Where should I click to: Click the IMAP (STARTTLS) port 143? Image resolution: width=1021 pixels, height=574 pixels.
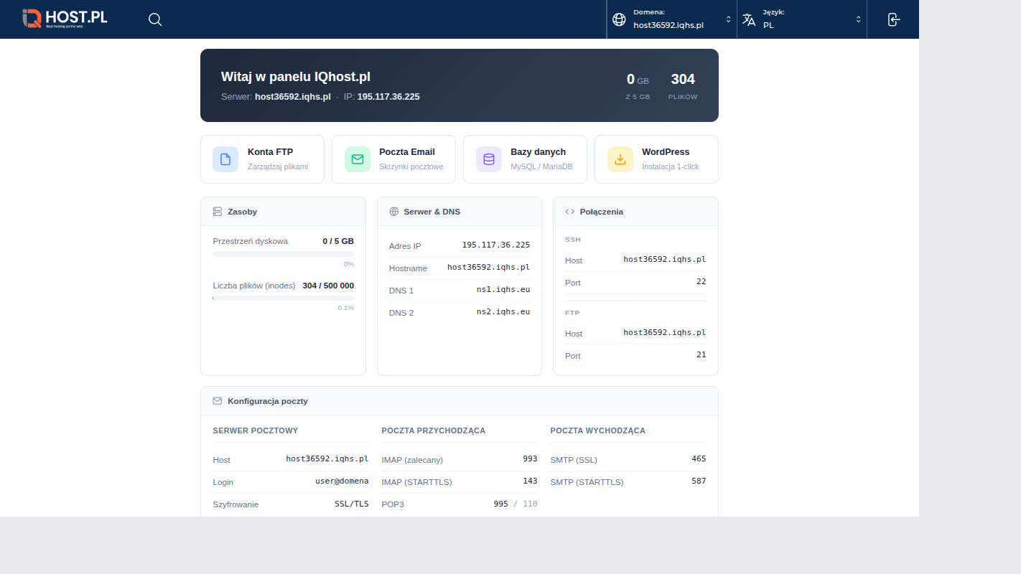tap(530, 481)
